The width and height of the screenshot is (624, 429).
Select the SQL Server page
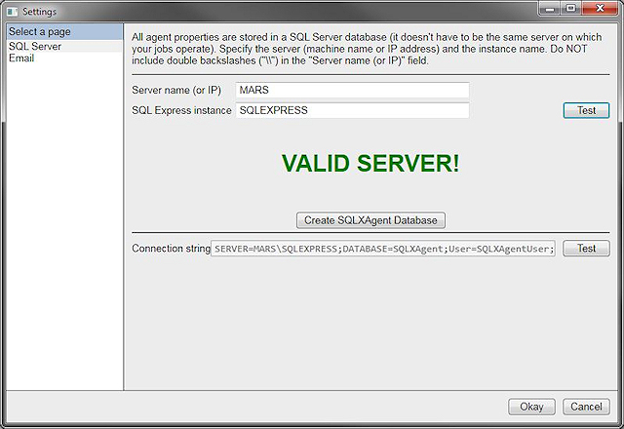pyautogui.click(x=64, y=46)
